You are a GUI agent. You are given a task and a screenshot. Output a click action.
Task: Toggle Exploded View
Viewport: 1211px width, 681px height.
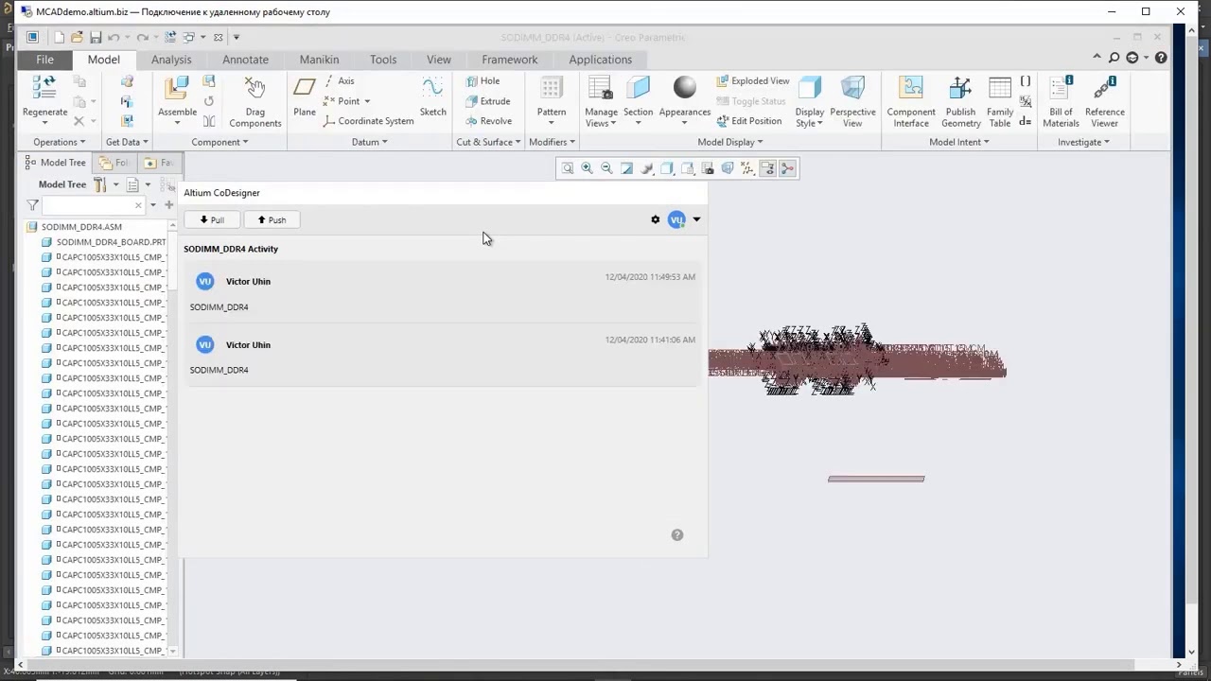coord(752,81)
